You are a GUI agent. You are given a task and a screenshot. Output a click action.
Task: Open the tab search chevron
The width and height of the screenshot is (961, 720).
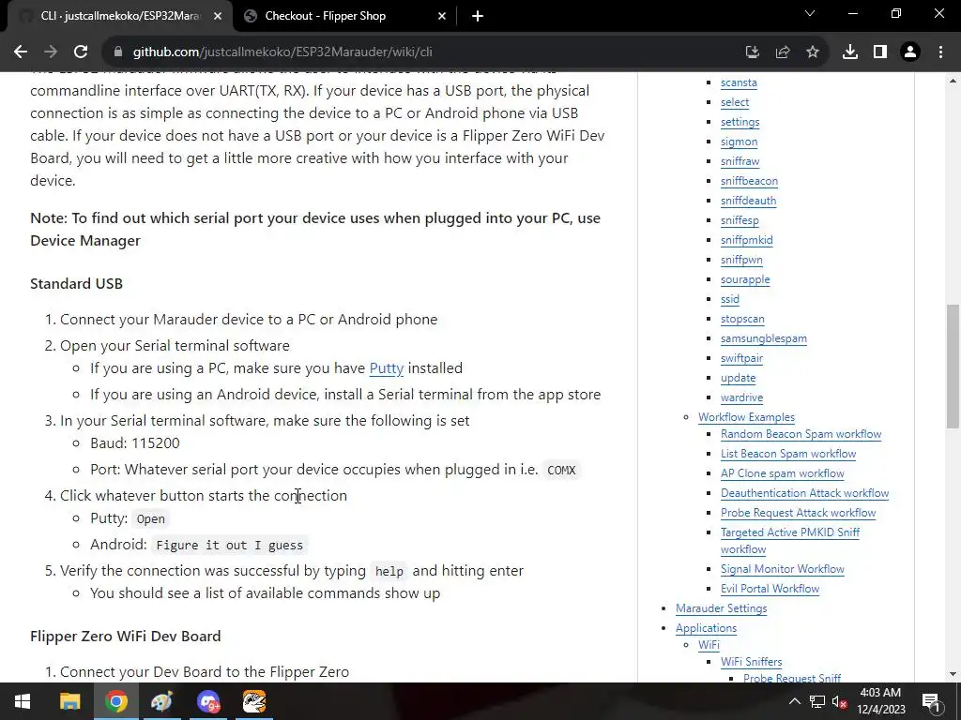[x=810, y=13]
